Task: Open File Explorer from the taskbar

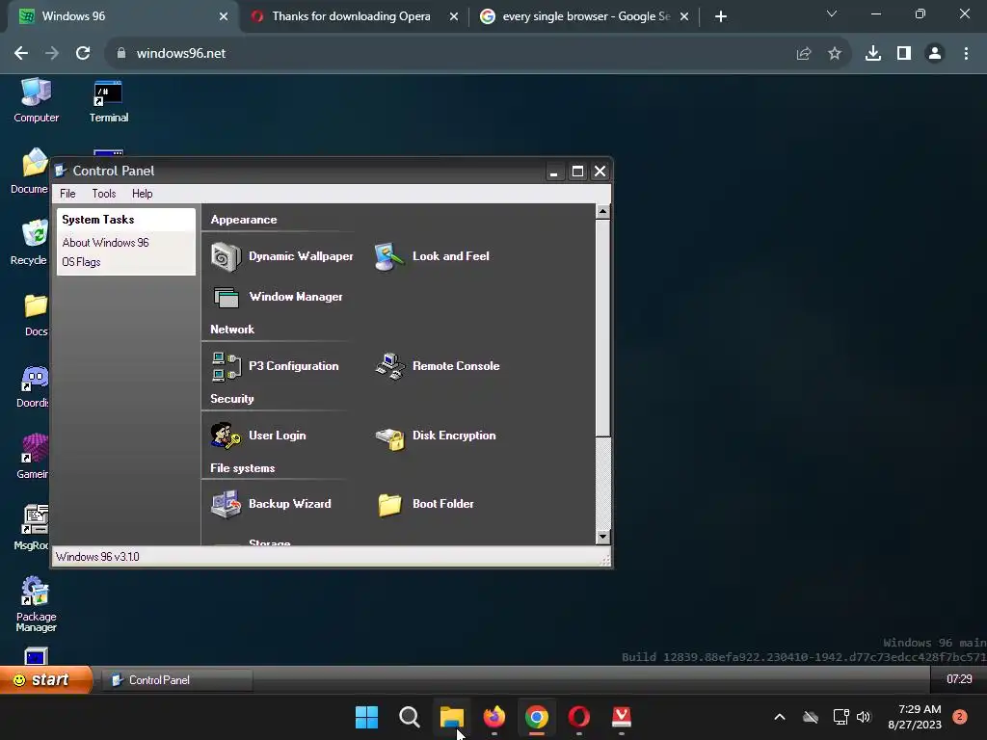Action: [x=451, y=717]
